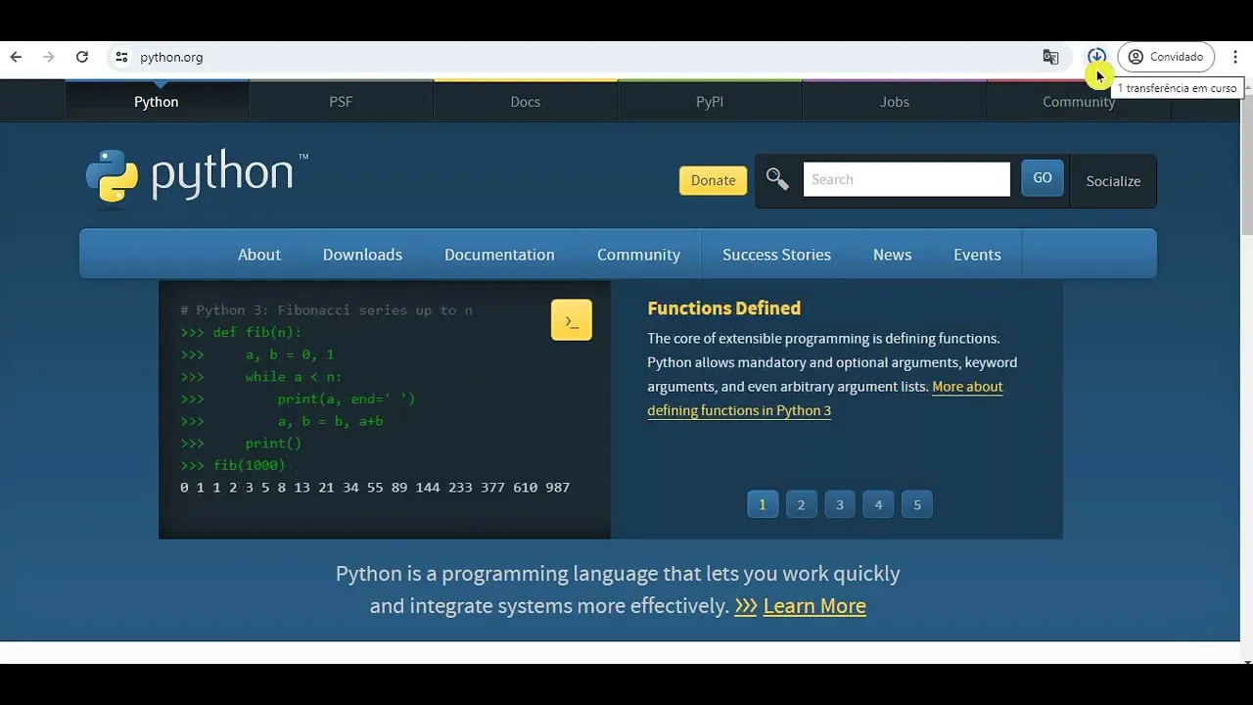
Task: Switch to the Community top tab
Action: point(1079,102)
